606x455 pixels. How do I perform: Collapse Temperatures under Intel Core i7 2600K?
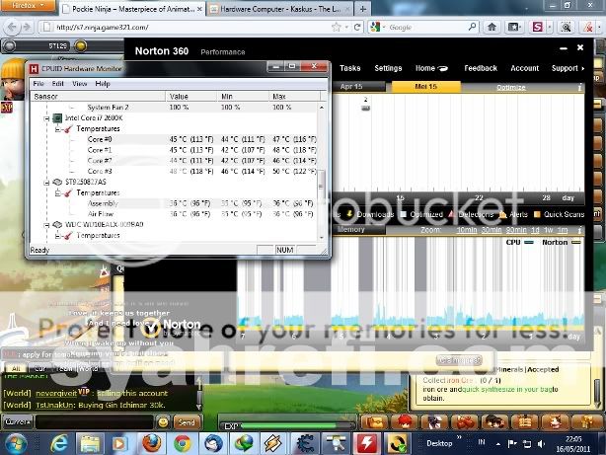pyautogui.click(x=57, y=129)
